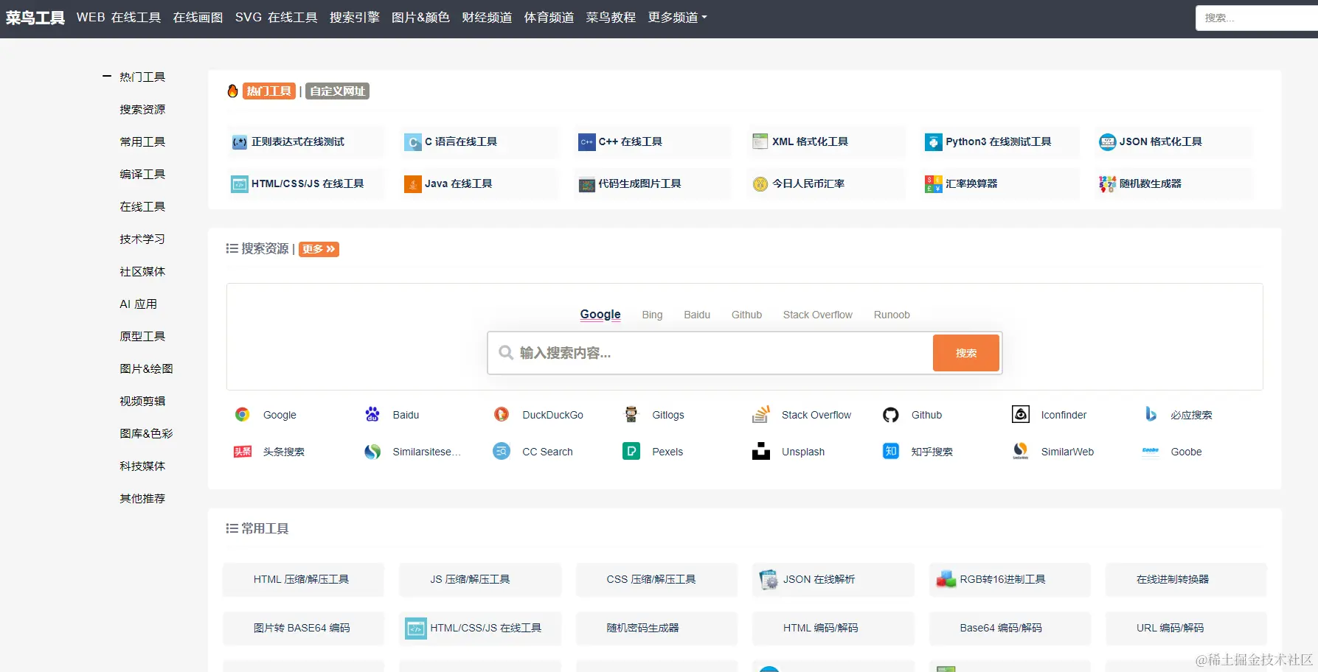Click inside the 输入搜索内容 search field
1318x672 pixels.
coord(708,353)
